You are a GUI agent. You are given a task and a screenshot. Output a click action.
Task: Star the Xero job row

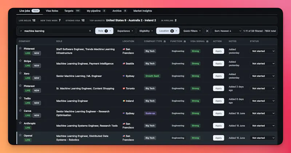[x=20, y=73]
